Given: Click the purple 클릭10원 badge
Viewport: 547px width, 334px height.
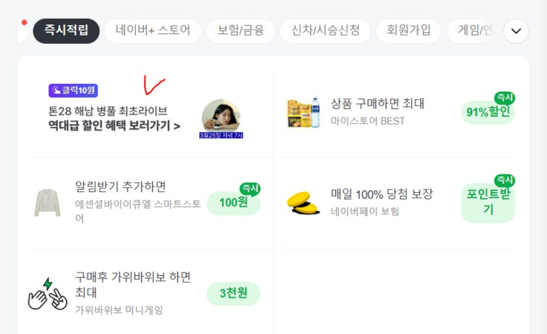Looking at the screenshot, I should click(x=73, y=91).
